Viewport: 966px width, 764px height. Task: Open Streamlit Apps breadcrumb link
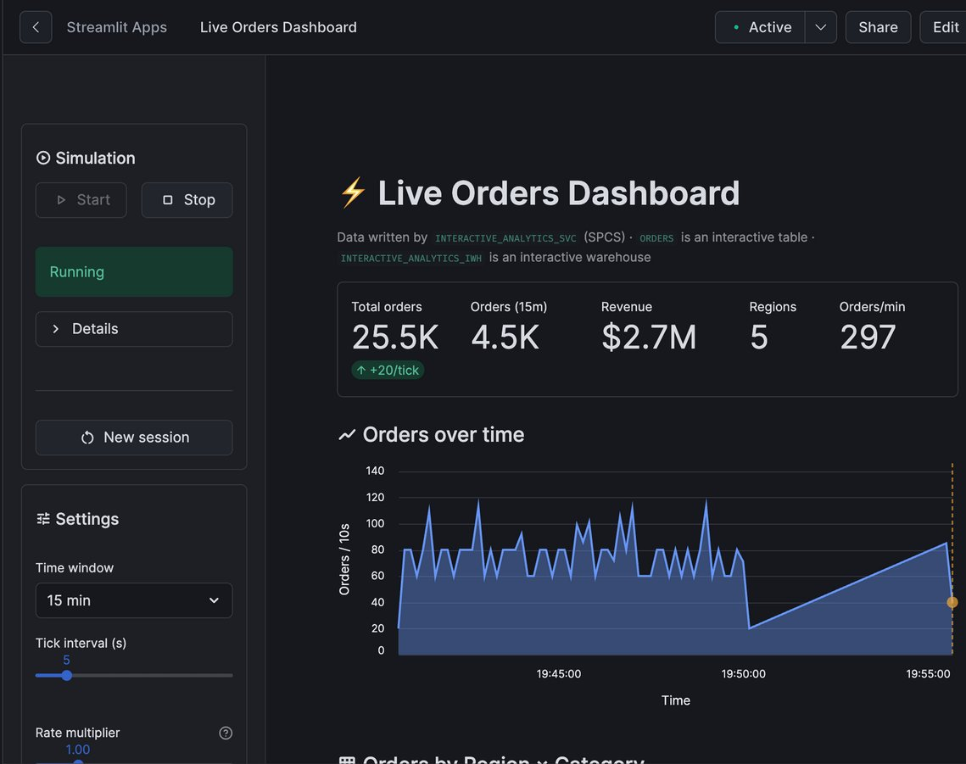pyautogui.click(x=116, y=27)
